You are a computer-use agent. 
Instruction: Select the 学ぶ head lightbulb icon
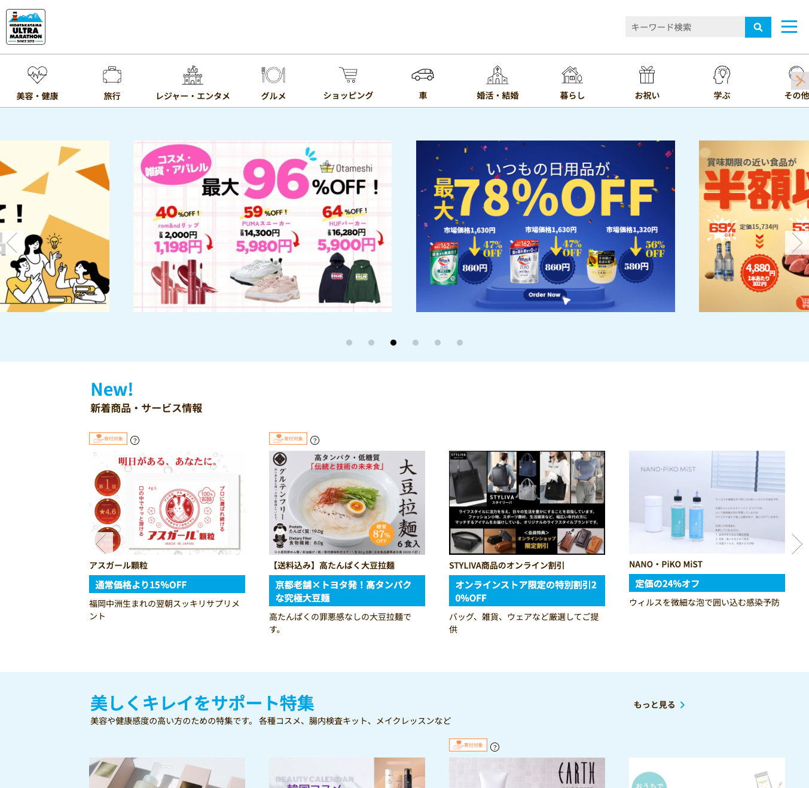[x=722, y=75]
